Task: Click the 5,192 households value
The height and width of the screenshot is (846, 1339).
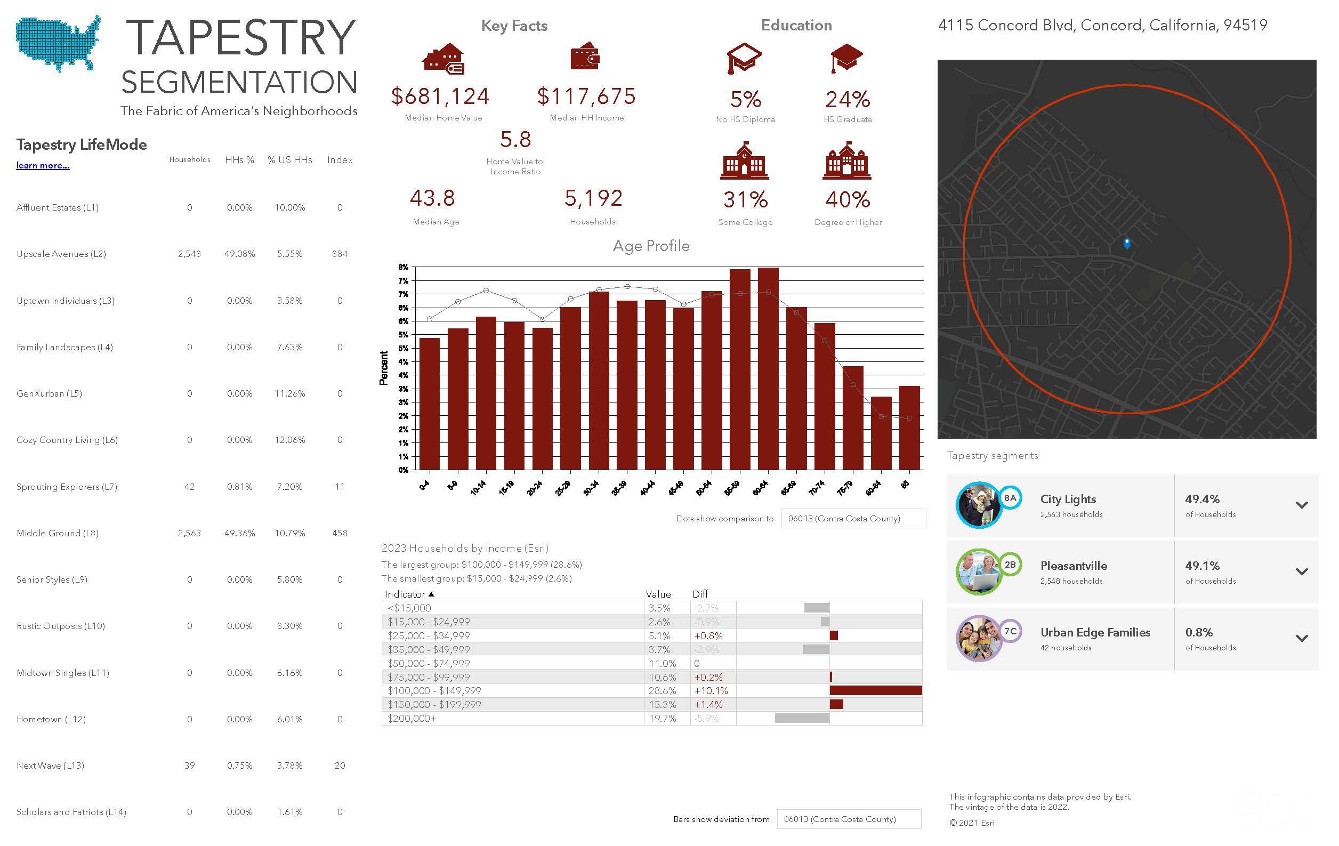Action: tap(593, 198)
